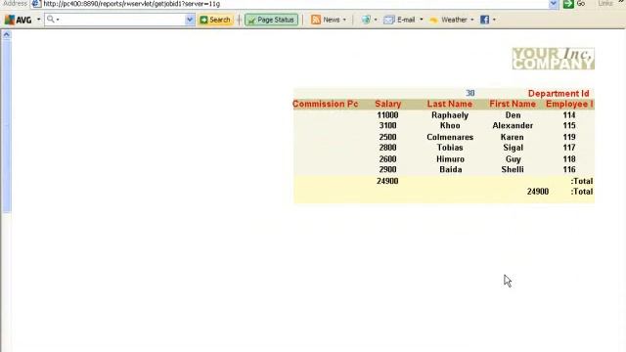Expand the News dropdown arrow
The height and width of the screenshot is (352, 626).
click(344, 20)
